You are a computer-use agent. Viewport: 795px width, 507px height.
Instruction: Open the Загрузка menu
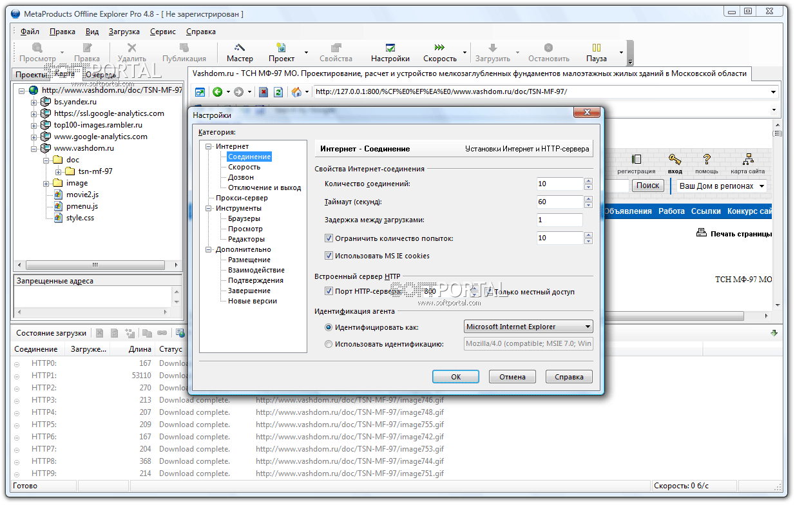click(x=124, y=31)
